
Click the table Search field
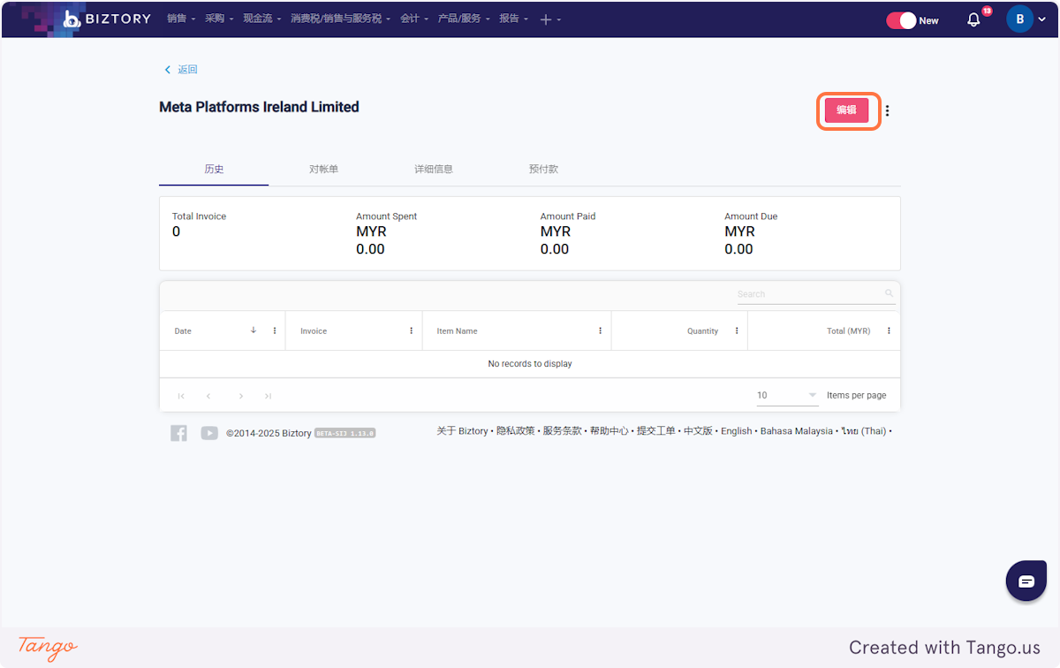click(810, 294)
